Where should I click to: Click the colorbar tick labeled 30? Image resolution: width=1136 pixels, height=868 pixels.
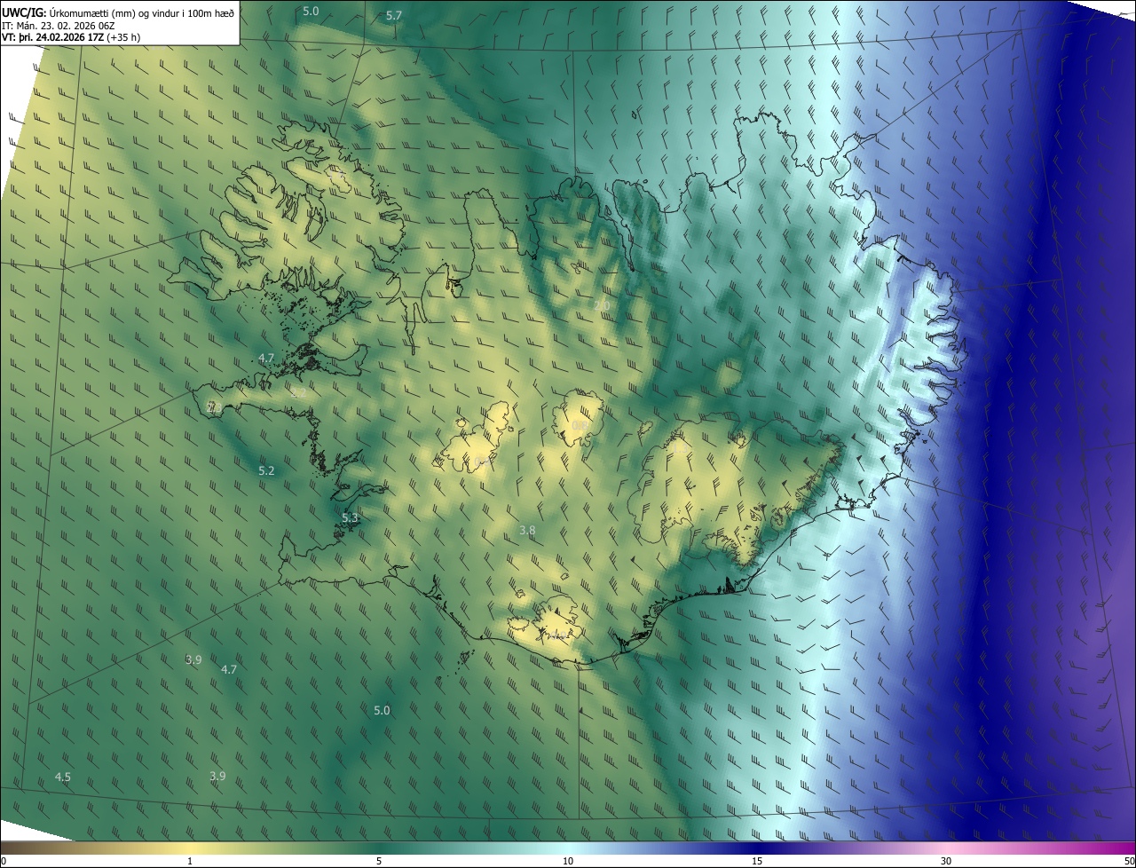click(946, 861)
